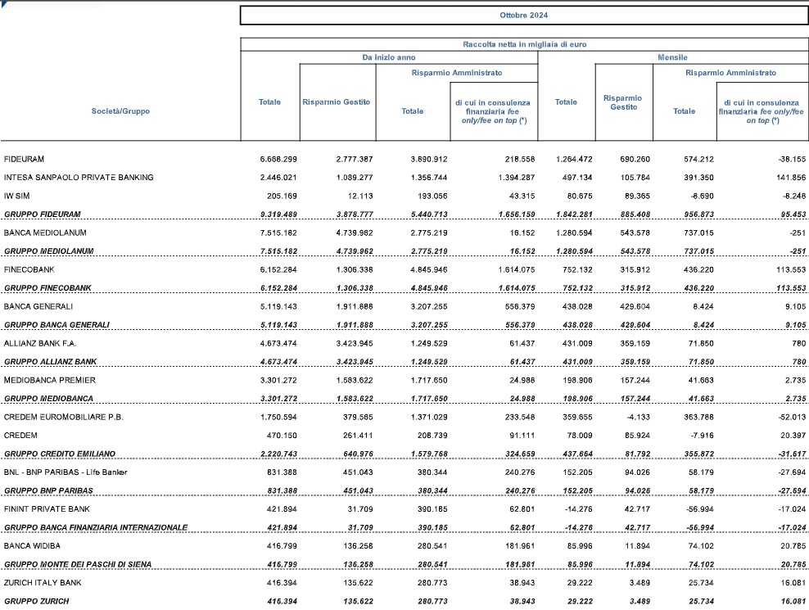Select IW SIM value 205.169
The width and height of the screenshot is (809, 610).
(x=282, y=197)
